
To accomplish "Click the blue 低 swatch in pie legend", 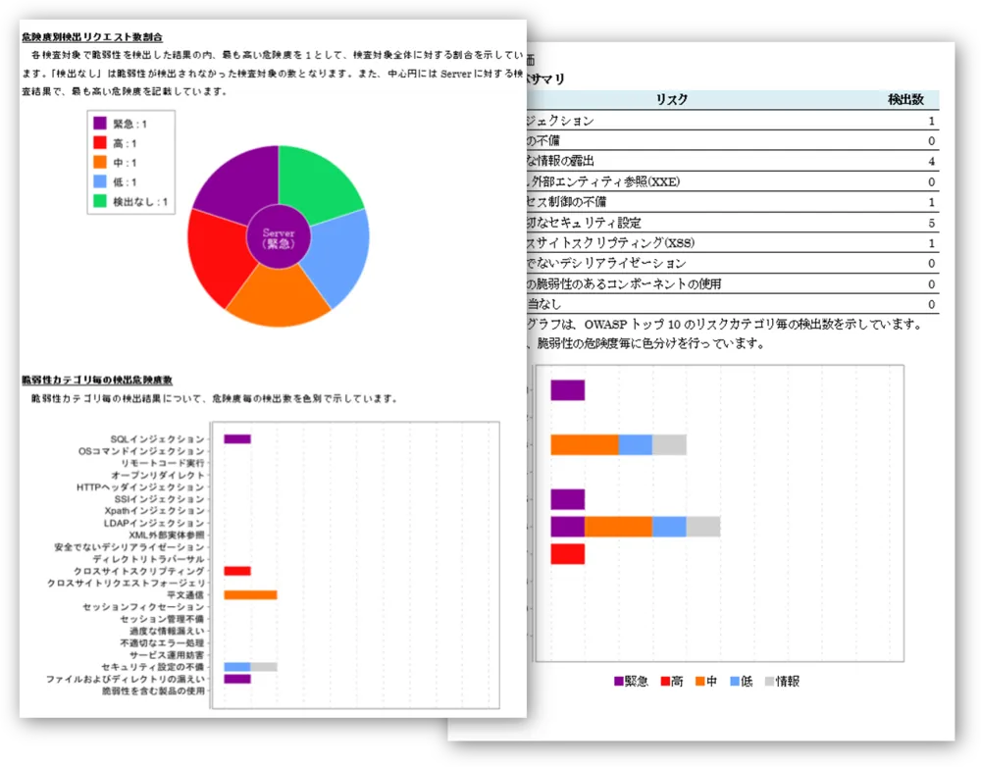I will (100, 180).
